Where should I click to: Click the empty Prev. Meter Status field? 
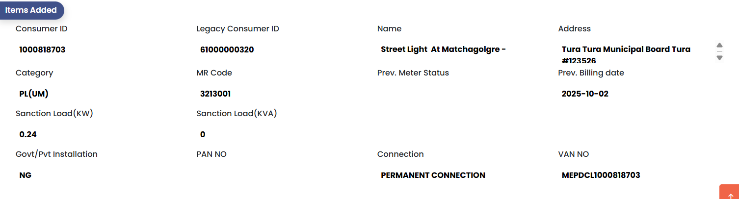point(460,94)
